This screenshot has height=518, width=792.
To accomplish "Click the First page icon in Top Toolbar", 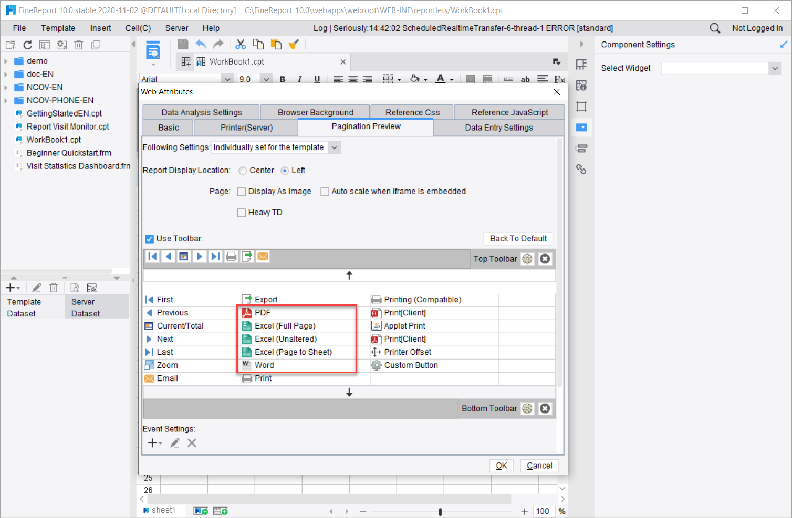I will coord(152,257).
